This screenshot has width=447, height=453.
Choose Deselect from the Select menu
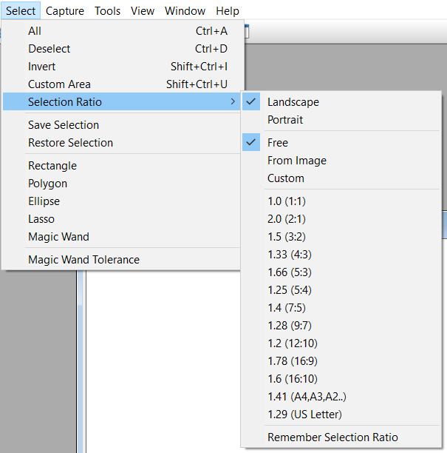[50, 49]
